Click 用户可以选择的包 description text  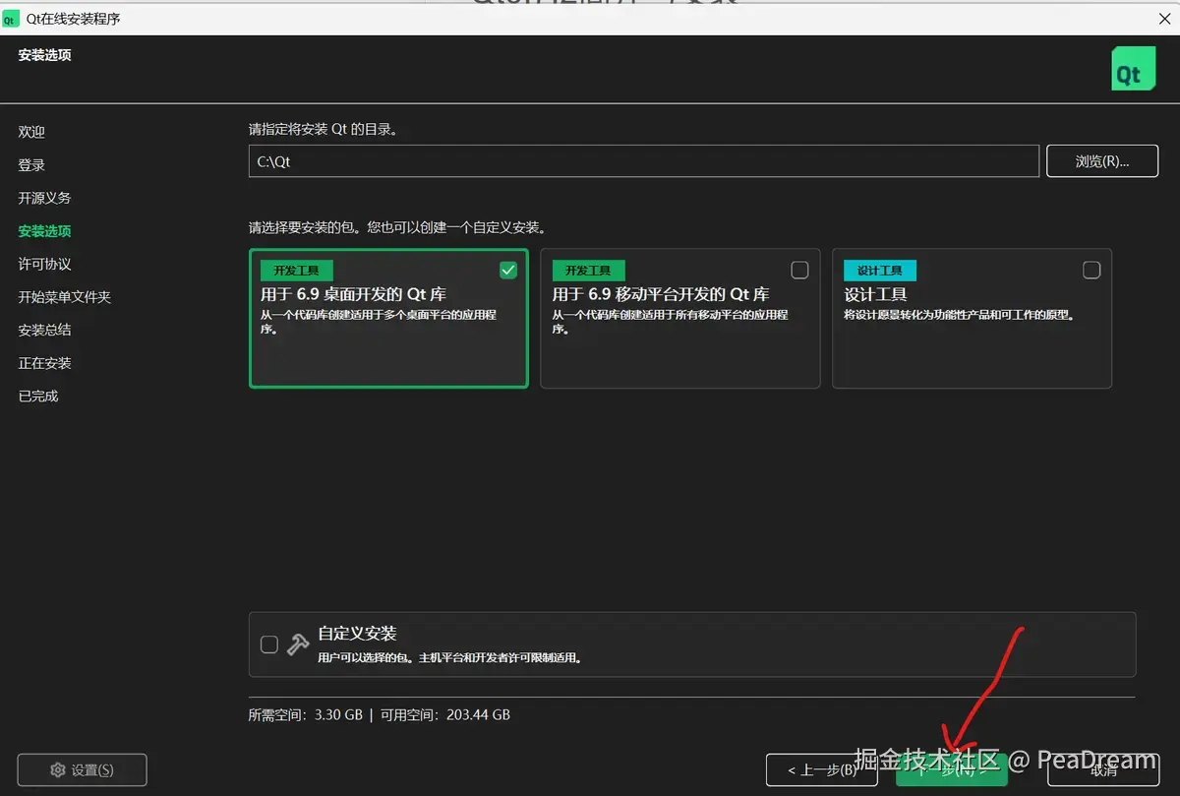click(449, 657)
